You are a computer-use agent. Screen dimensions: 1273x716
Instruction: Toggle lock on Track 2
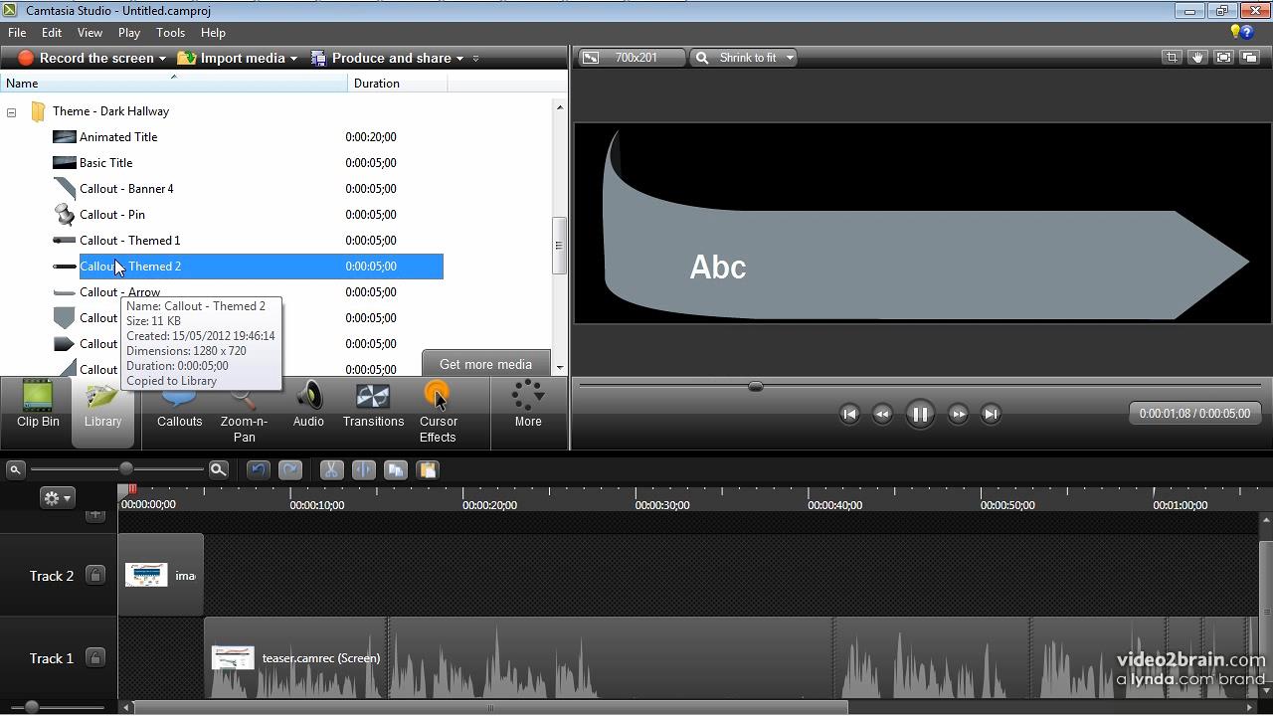click(x=95, y=575)
